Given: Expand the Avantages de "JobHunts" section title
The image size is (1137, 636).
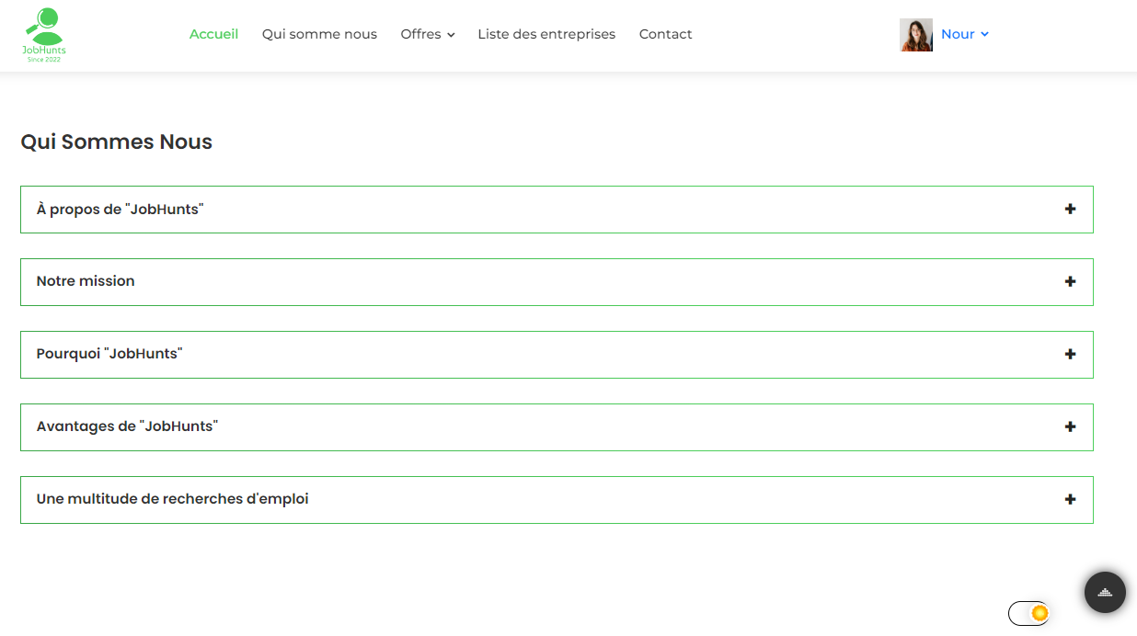Looking at the screenshot, I should pyautogui.click(x=127, y=426).
